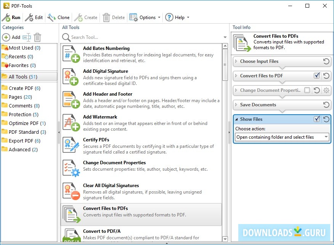Click the scroll down arrow of tools list

point(225,239)
